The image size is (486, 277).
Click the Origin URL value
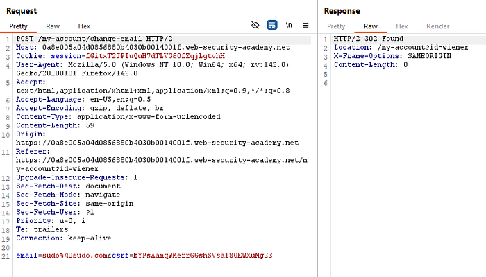coord(157,143)
